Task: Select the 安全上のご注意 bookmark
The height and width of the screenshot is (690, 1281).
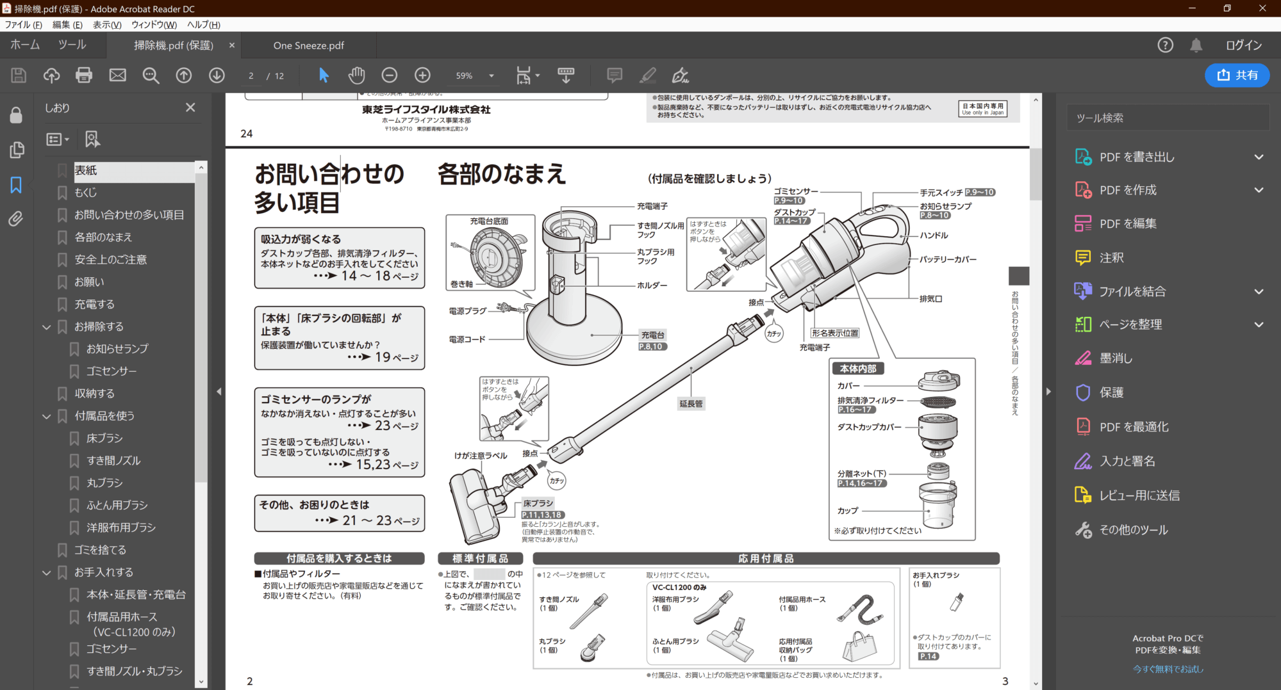Action: click(110, 259)
